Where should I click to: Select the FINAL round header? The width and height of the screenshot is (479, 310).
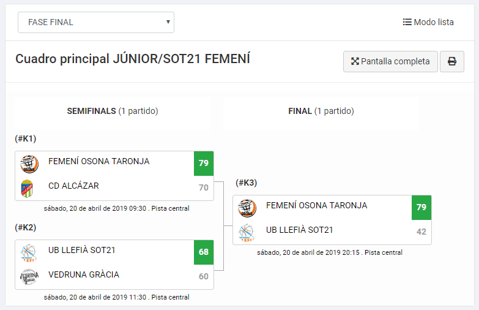321,111
